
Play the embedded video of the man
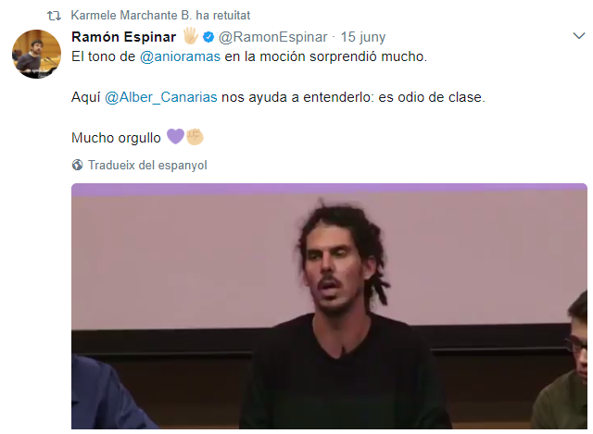pos(329,306)
